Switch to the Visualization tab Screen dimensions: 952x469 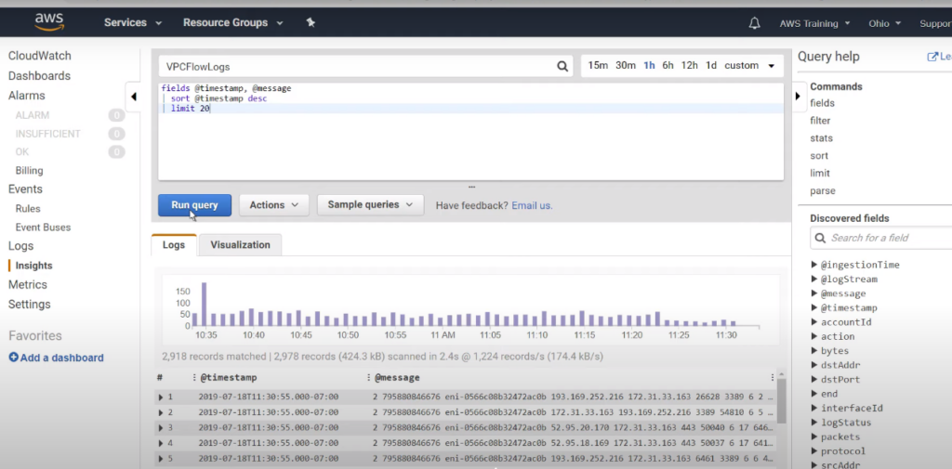click(240, 245)
